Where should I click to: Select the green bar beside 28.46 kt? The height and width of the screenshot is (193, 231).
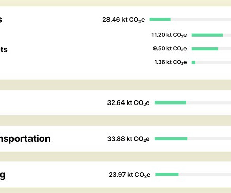click(x=160, y=19)
